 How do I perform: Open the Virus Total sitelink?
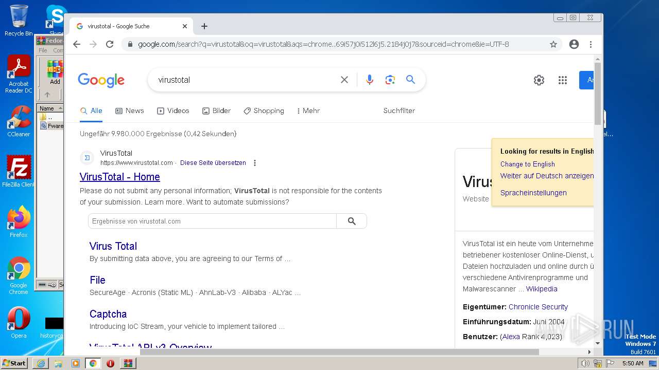click(x=113, y=246)
